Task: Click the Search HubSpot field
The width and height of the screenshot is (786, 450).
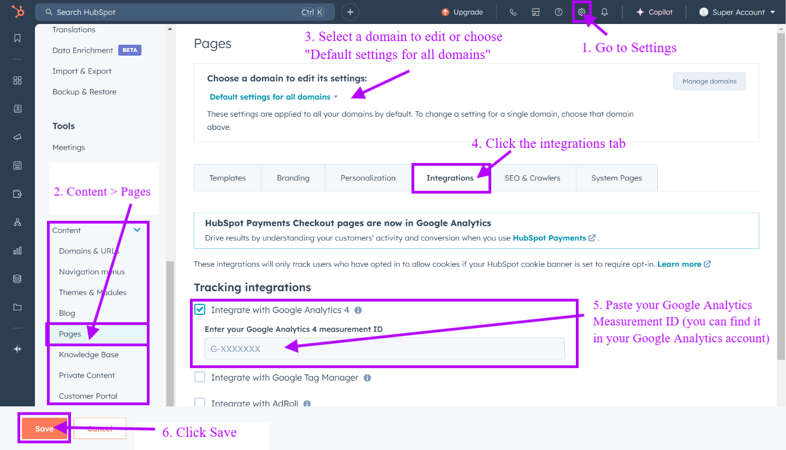Action: pyautogui.click(x=184, y=12)
